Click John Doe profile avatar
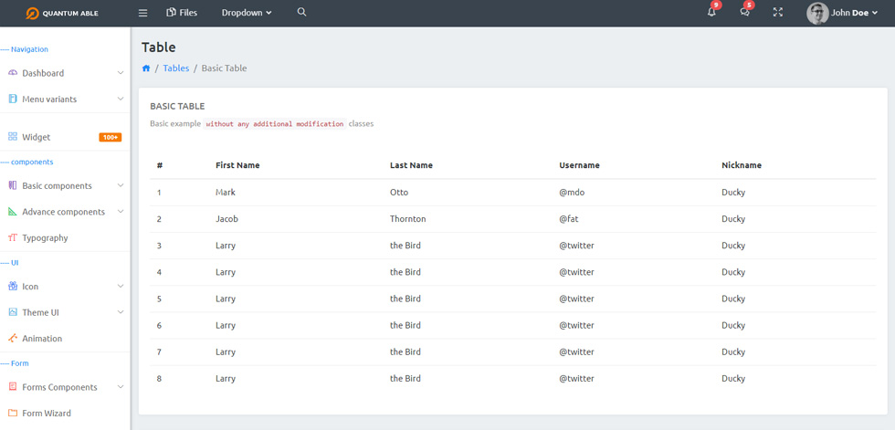This screenshot has height=430, width=895. (817, 13)
